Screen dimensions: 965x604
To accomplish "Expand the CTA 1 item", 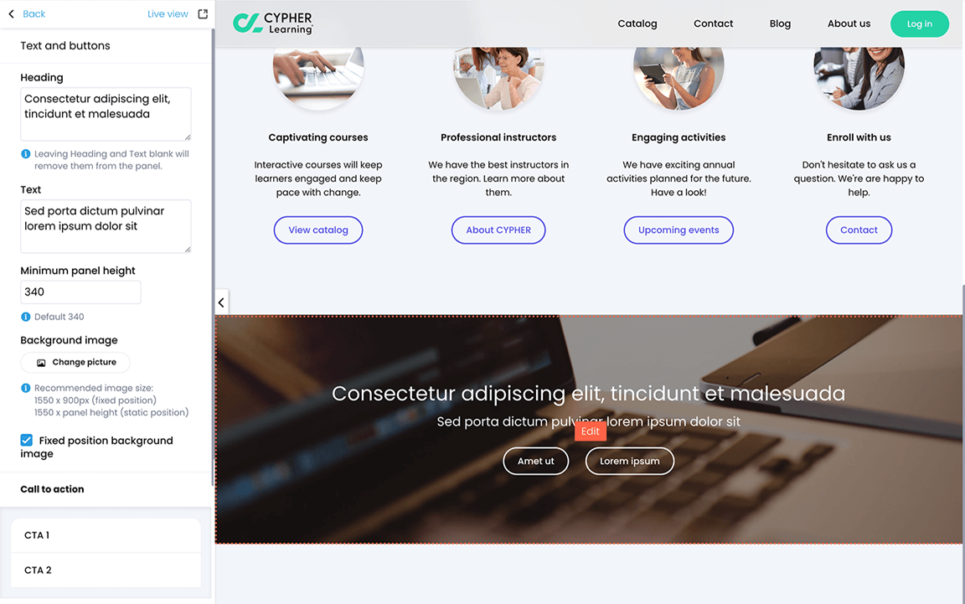I will (106, 535).
